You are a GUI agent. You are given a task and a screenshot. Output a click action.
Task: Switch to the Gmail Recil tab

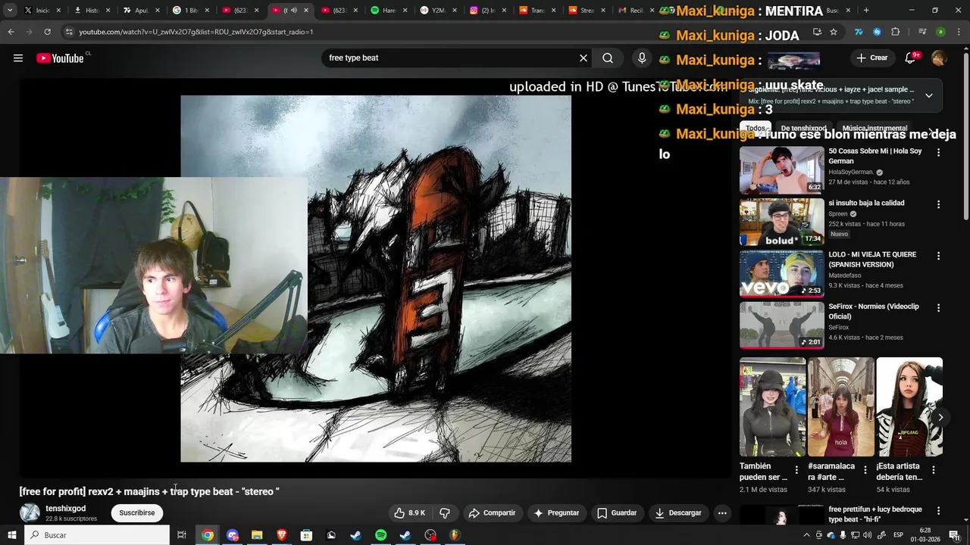click(636, 11)
